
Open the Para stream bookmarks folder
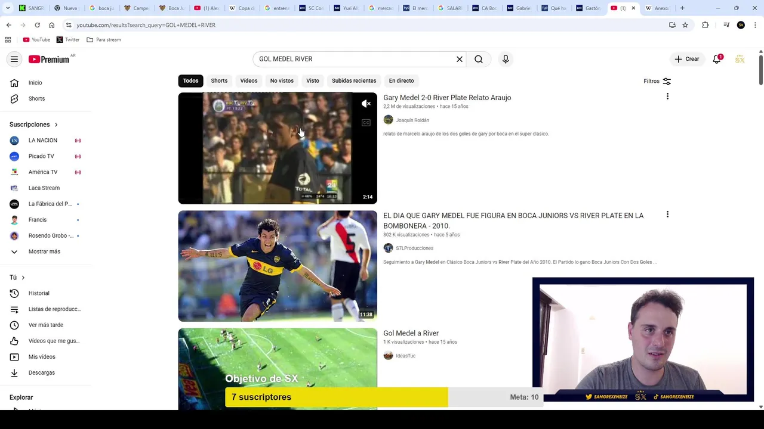click(104, 39)
